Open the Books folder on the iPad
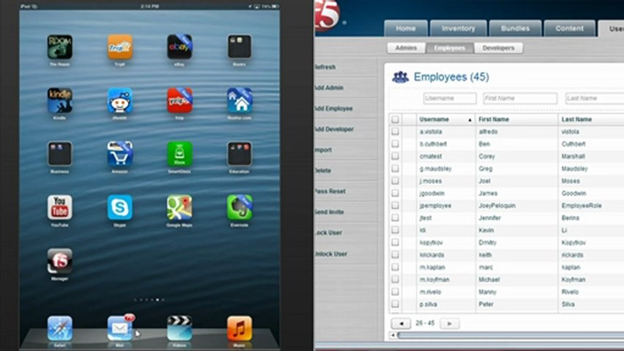This screenshot has width=624, height=351. (240, 47)
